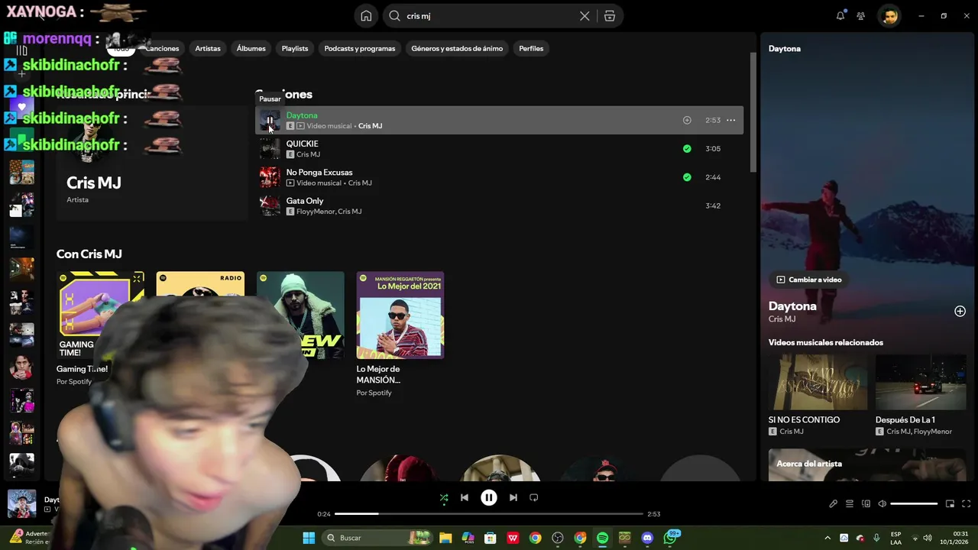Open Discord from taskbar
The height and width of the screenshot is (550, 978).
click(648, 538)
